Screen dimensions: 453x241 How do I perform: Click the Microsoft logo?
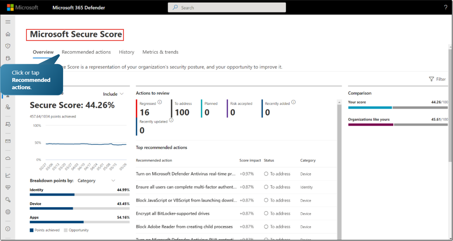(x=23, y=7)
